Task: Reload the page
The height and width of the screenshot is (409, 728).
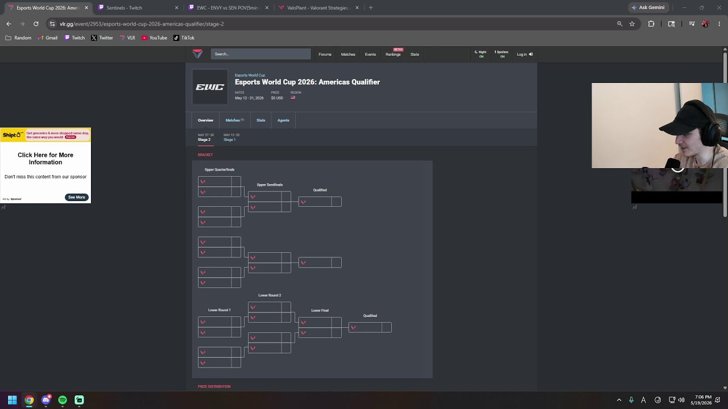Action: pyautogui.click(x=36, y=24)
